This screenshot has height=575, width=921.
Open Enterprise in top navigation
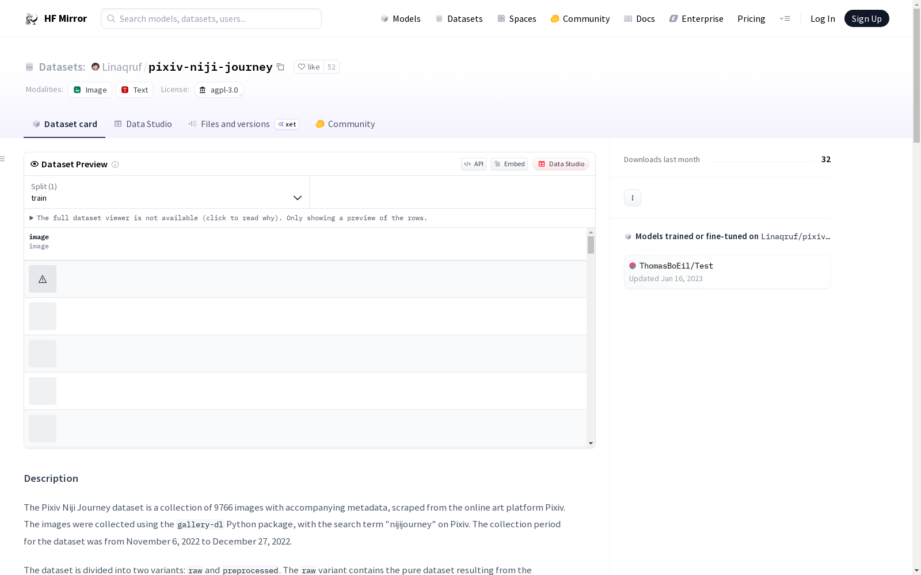pos(697,18)
